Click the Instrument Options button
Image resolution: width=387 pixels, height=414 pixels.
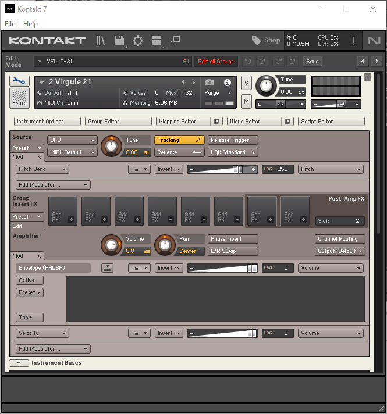tap(48, 122)
